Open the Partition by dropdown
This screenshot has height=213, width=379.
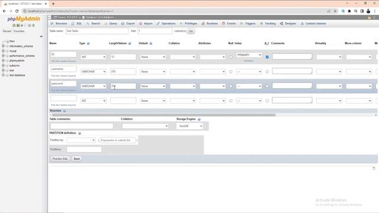(81, 140)
